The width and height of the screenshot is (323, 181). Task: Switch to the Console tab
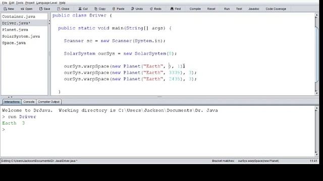(29, 102)
